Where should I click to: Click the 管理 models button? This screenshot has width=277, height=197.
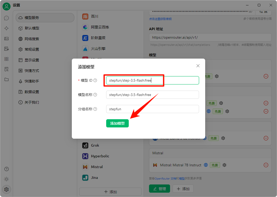coord(159,189)
